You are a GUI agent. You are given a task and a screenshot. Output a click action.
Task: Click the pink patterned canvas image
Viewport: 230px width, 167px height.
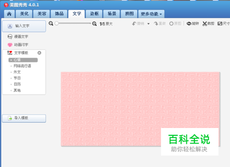(140, 109)
